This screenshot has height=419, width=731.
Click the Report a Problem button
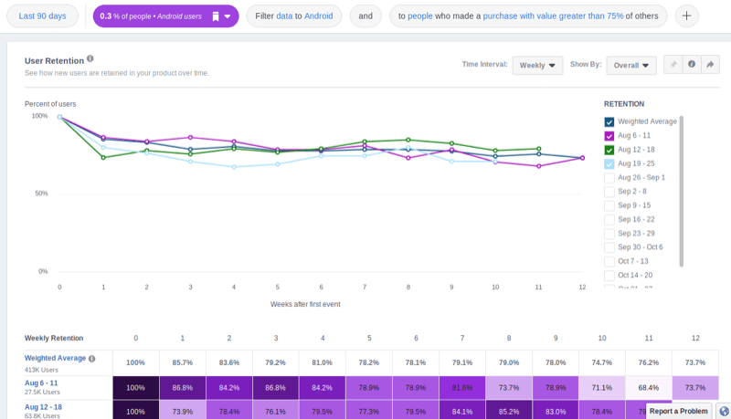[678, 411]
